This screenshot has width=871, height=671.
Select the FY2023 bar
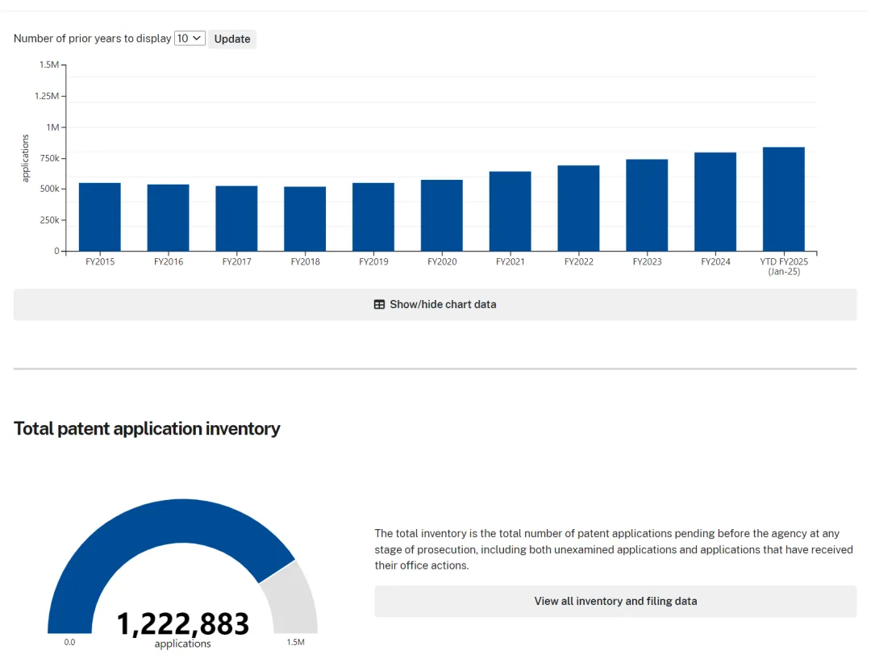pyautogui.click(x=647, y=206)
